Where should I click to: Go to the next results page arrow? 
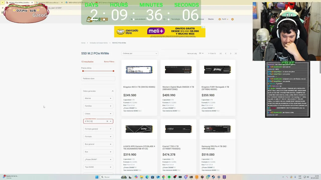(x=231, y=53)
